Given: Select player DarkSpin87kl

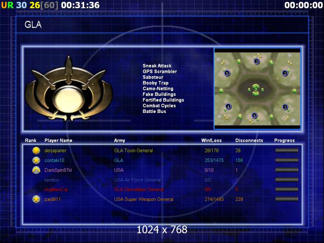Looking at the screenshot, I should point(58,170).
